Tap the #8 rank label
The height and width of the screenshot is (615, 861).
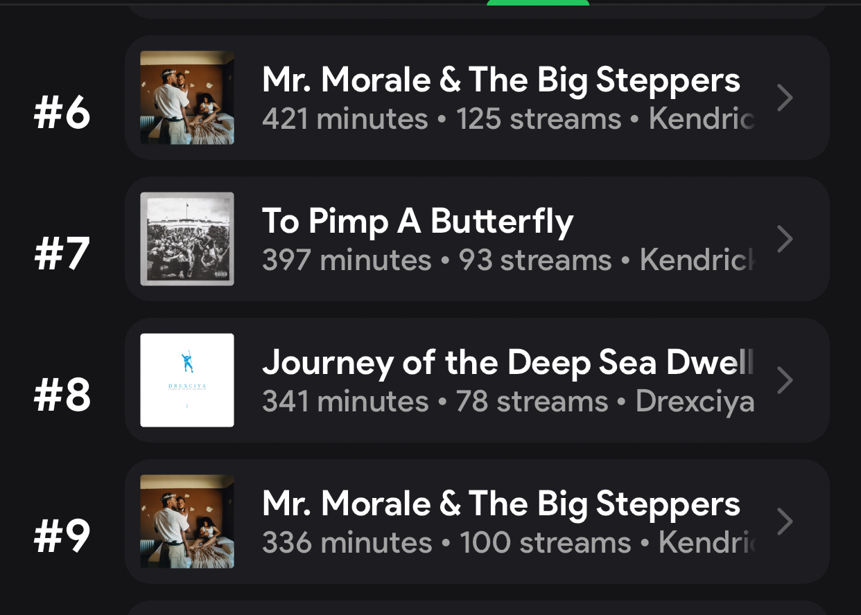(62, 395)
